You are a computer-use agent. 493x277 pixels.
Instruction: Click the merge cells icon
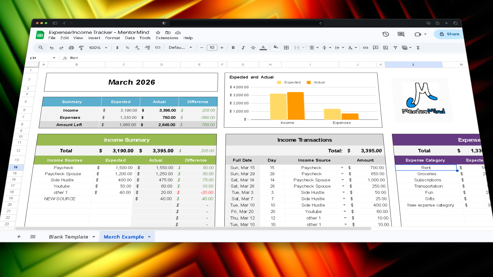[297, 48]
